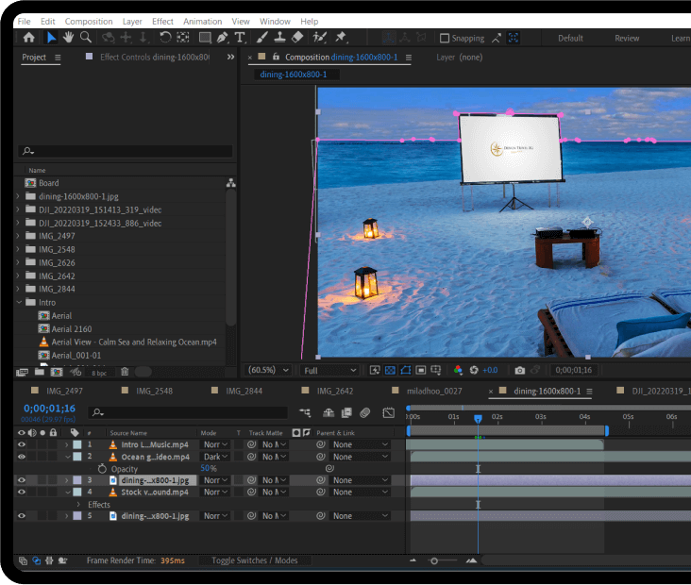The image size is (691, 585).
Task: Collapse the Intro folder in Project
Action: [x=19, y=302]
